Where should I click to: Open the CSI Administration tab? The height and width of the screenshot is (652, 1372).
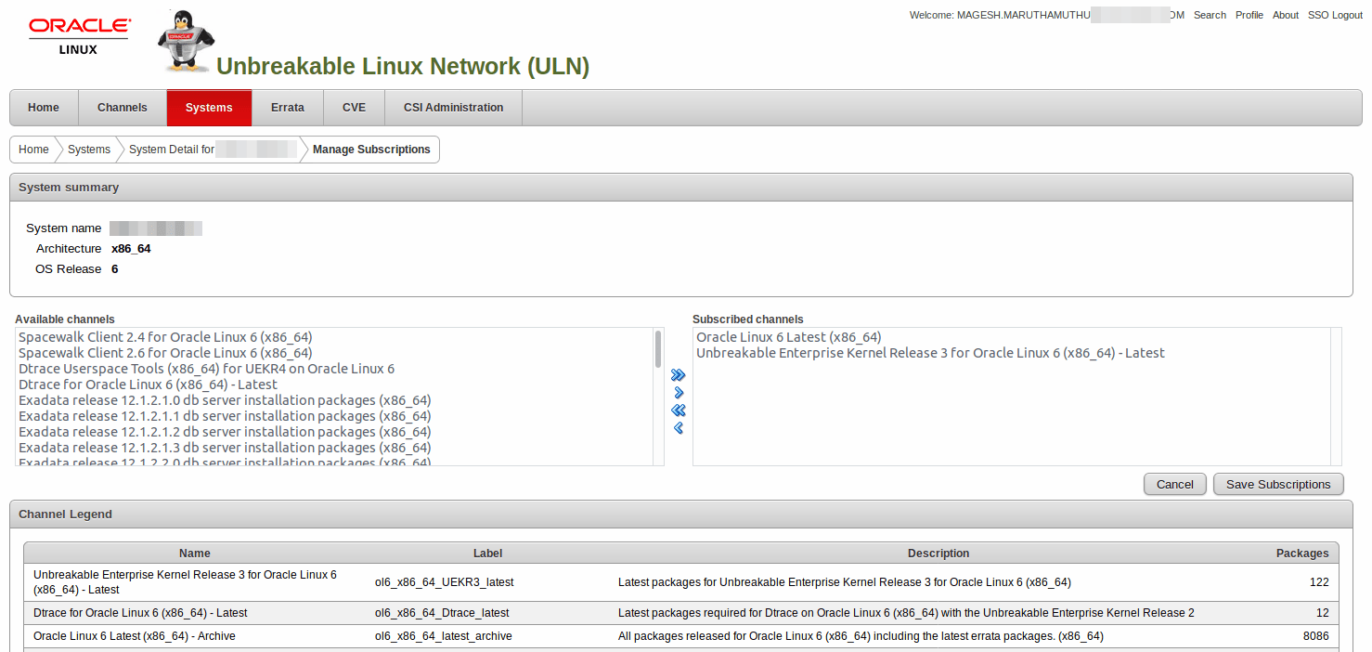[453, 108]
